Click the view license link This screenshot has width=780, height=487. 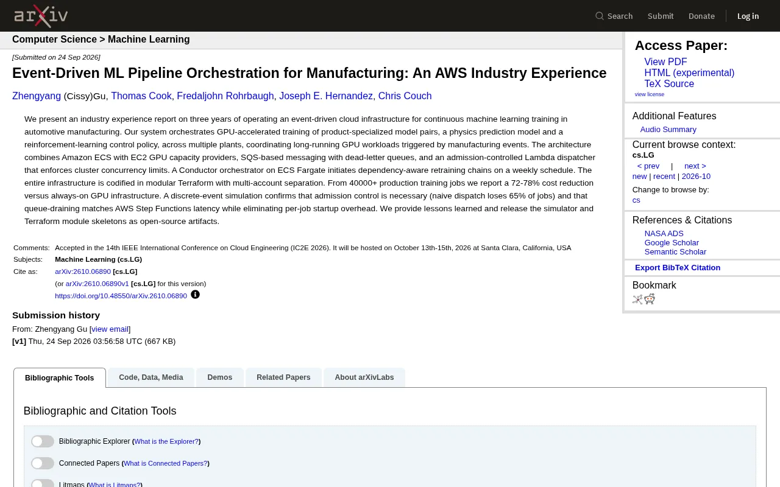650,94
